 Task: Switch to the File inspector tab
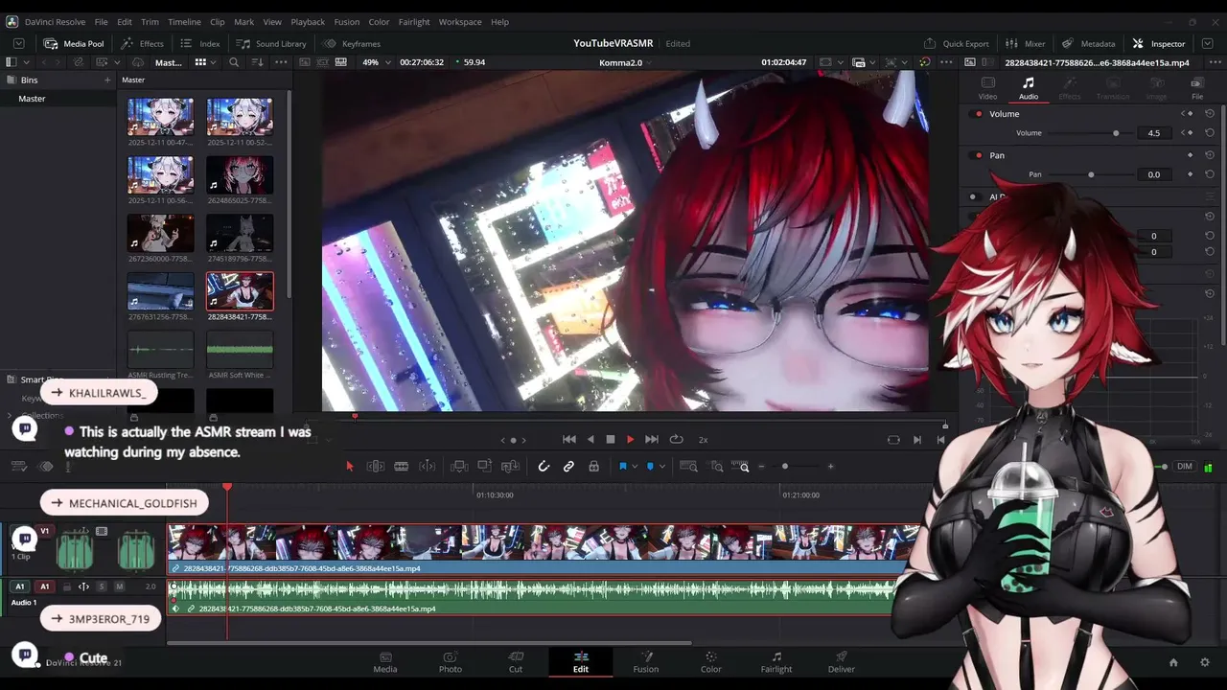[x=1197, y=88]
